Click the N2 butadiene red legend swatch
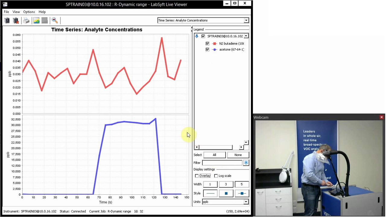 click(214, 44)
